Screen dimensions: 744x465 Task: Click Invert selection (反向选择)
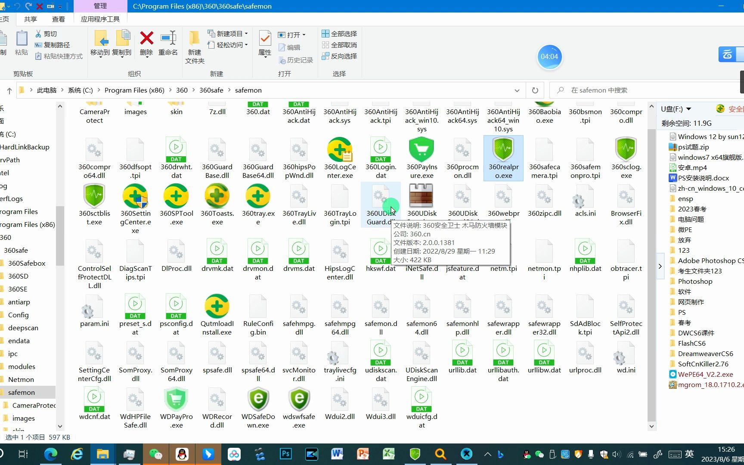[339, 56]
